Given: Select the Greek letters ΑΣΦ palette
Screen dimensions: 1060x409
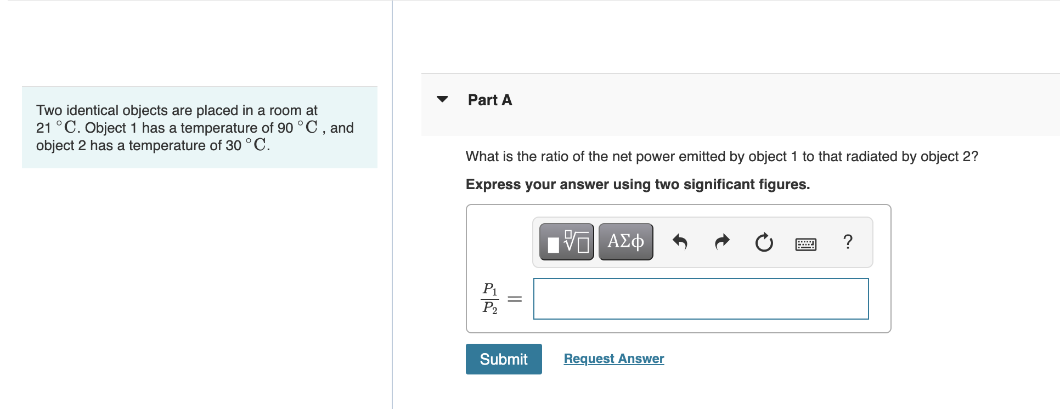Looking at the screenshot, I should click(x=625, y=241).
